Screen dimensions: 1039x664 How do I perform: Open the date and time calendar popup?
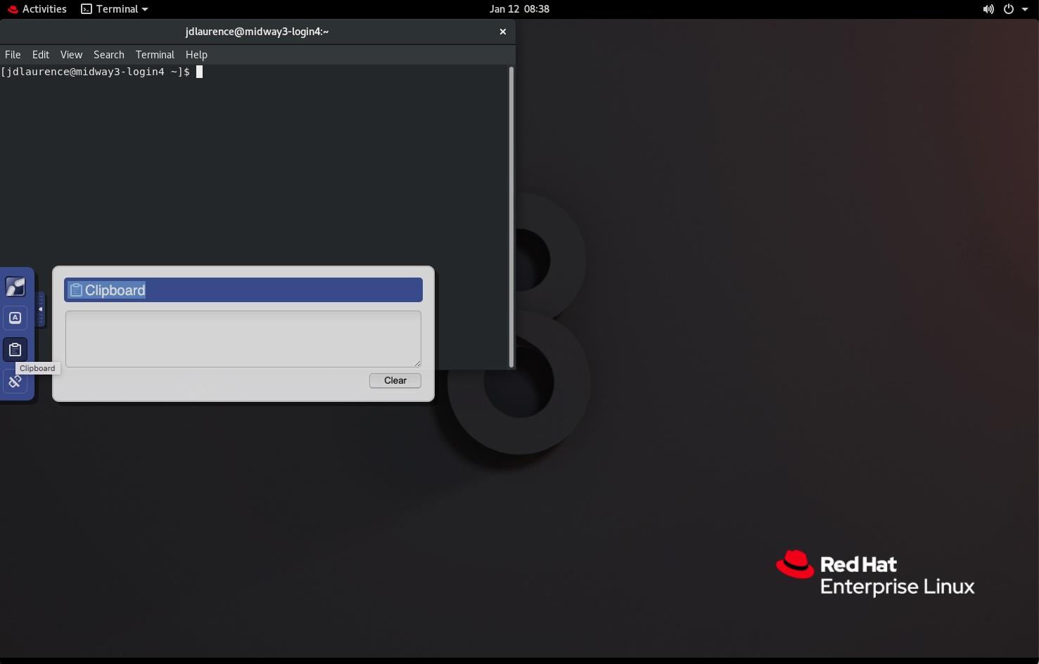[x=519, y=9]
